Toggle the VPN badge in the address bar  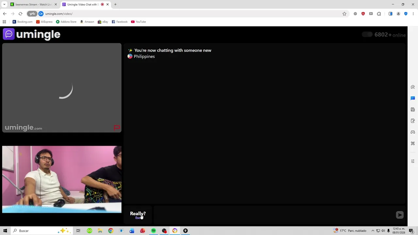pyautogui.click(x=32, y=14)
